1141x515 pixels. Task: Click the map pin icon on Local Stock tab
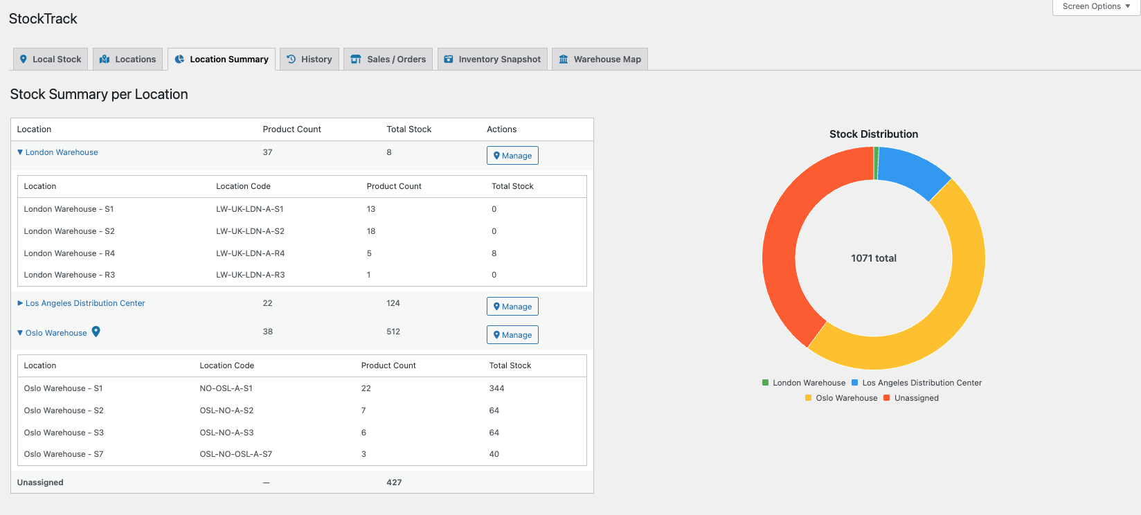click(24, 60)
